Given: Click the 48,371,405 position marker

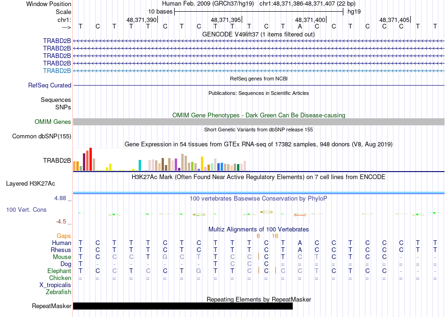Looking at the screenshot, I should (394, 20).
